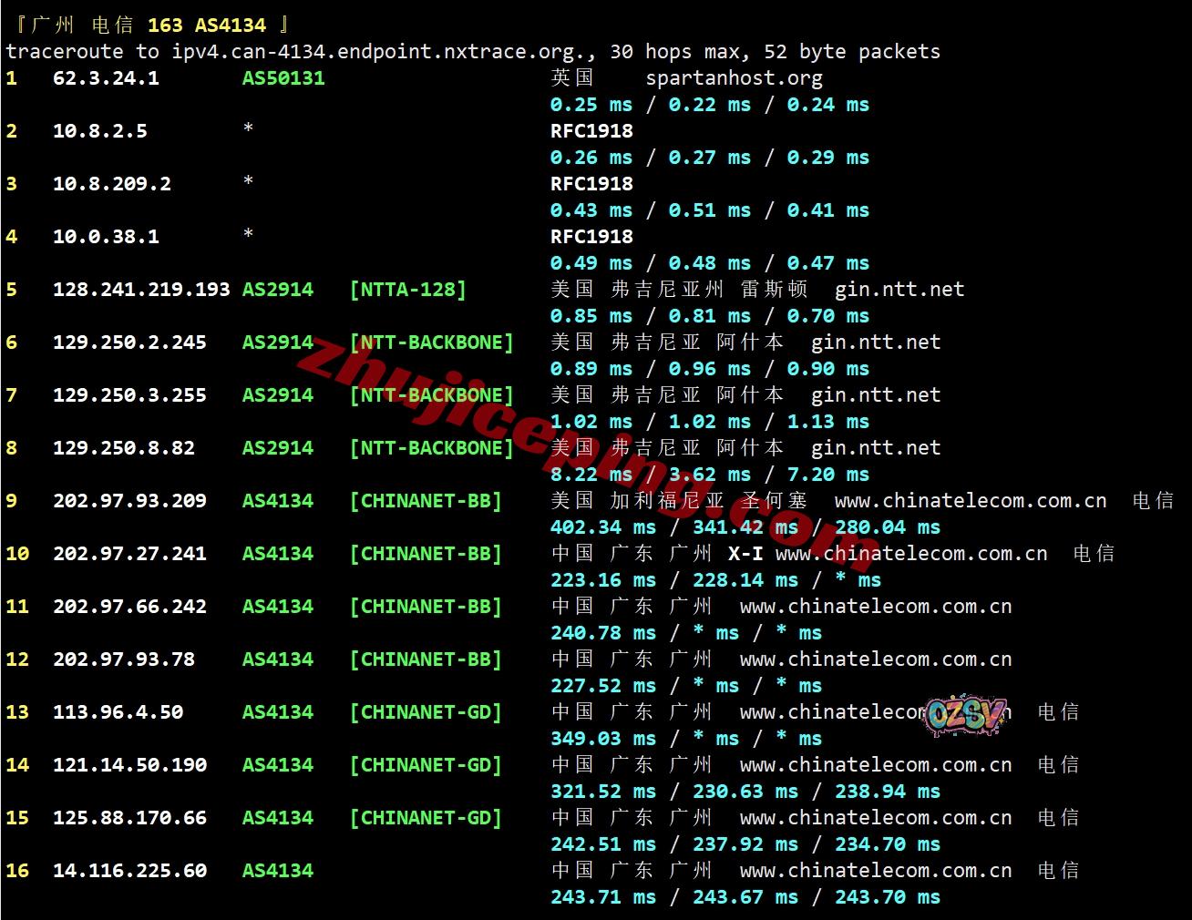Click the 243.71 ms latency value
Screen dimensions: 1192x920
(x=602, y=897)
